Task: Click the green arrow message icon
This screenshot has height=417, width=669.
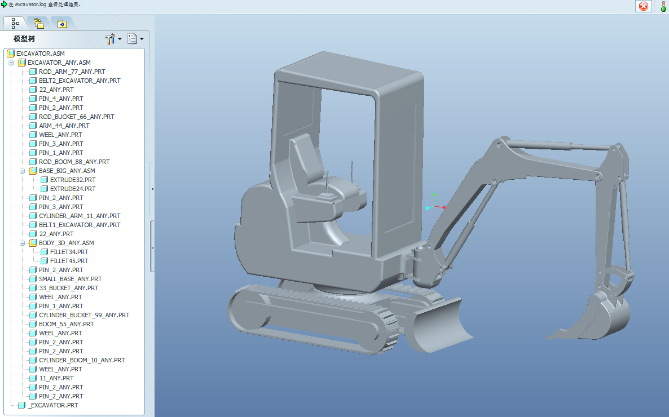Action: tap(4, 5)
